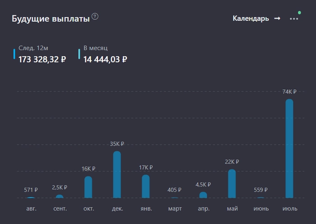Image resolution: width=316 pixels, height=224 pixels.
Task: Click the 35K ₽ value label
Action: point(117,144)
